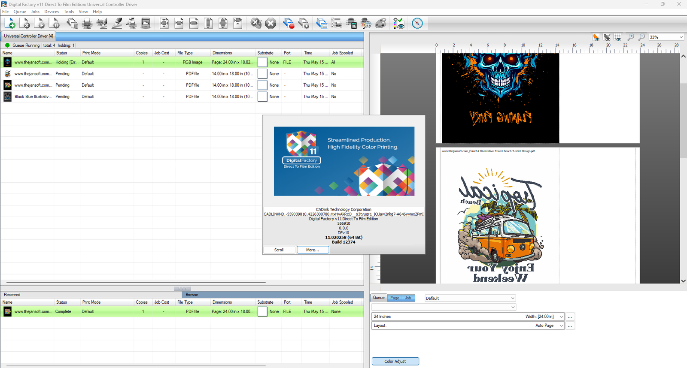Click the skull design preview thumbnail
687x368 pixels.
(501, 98)
